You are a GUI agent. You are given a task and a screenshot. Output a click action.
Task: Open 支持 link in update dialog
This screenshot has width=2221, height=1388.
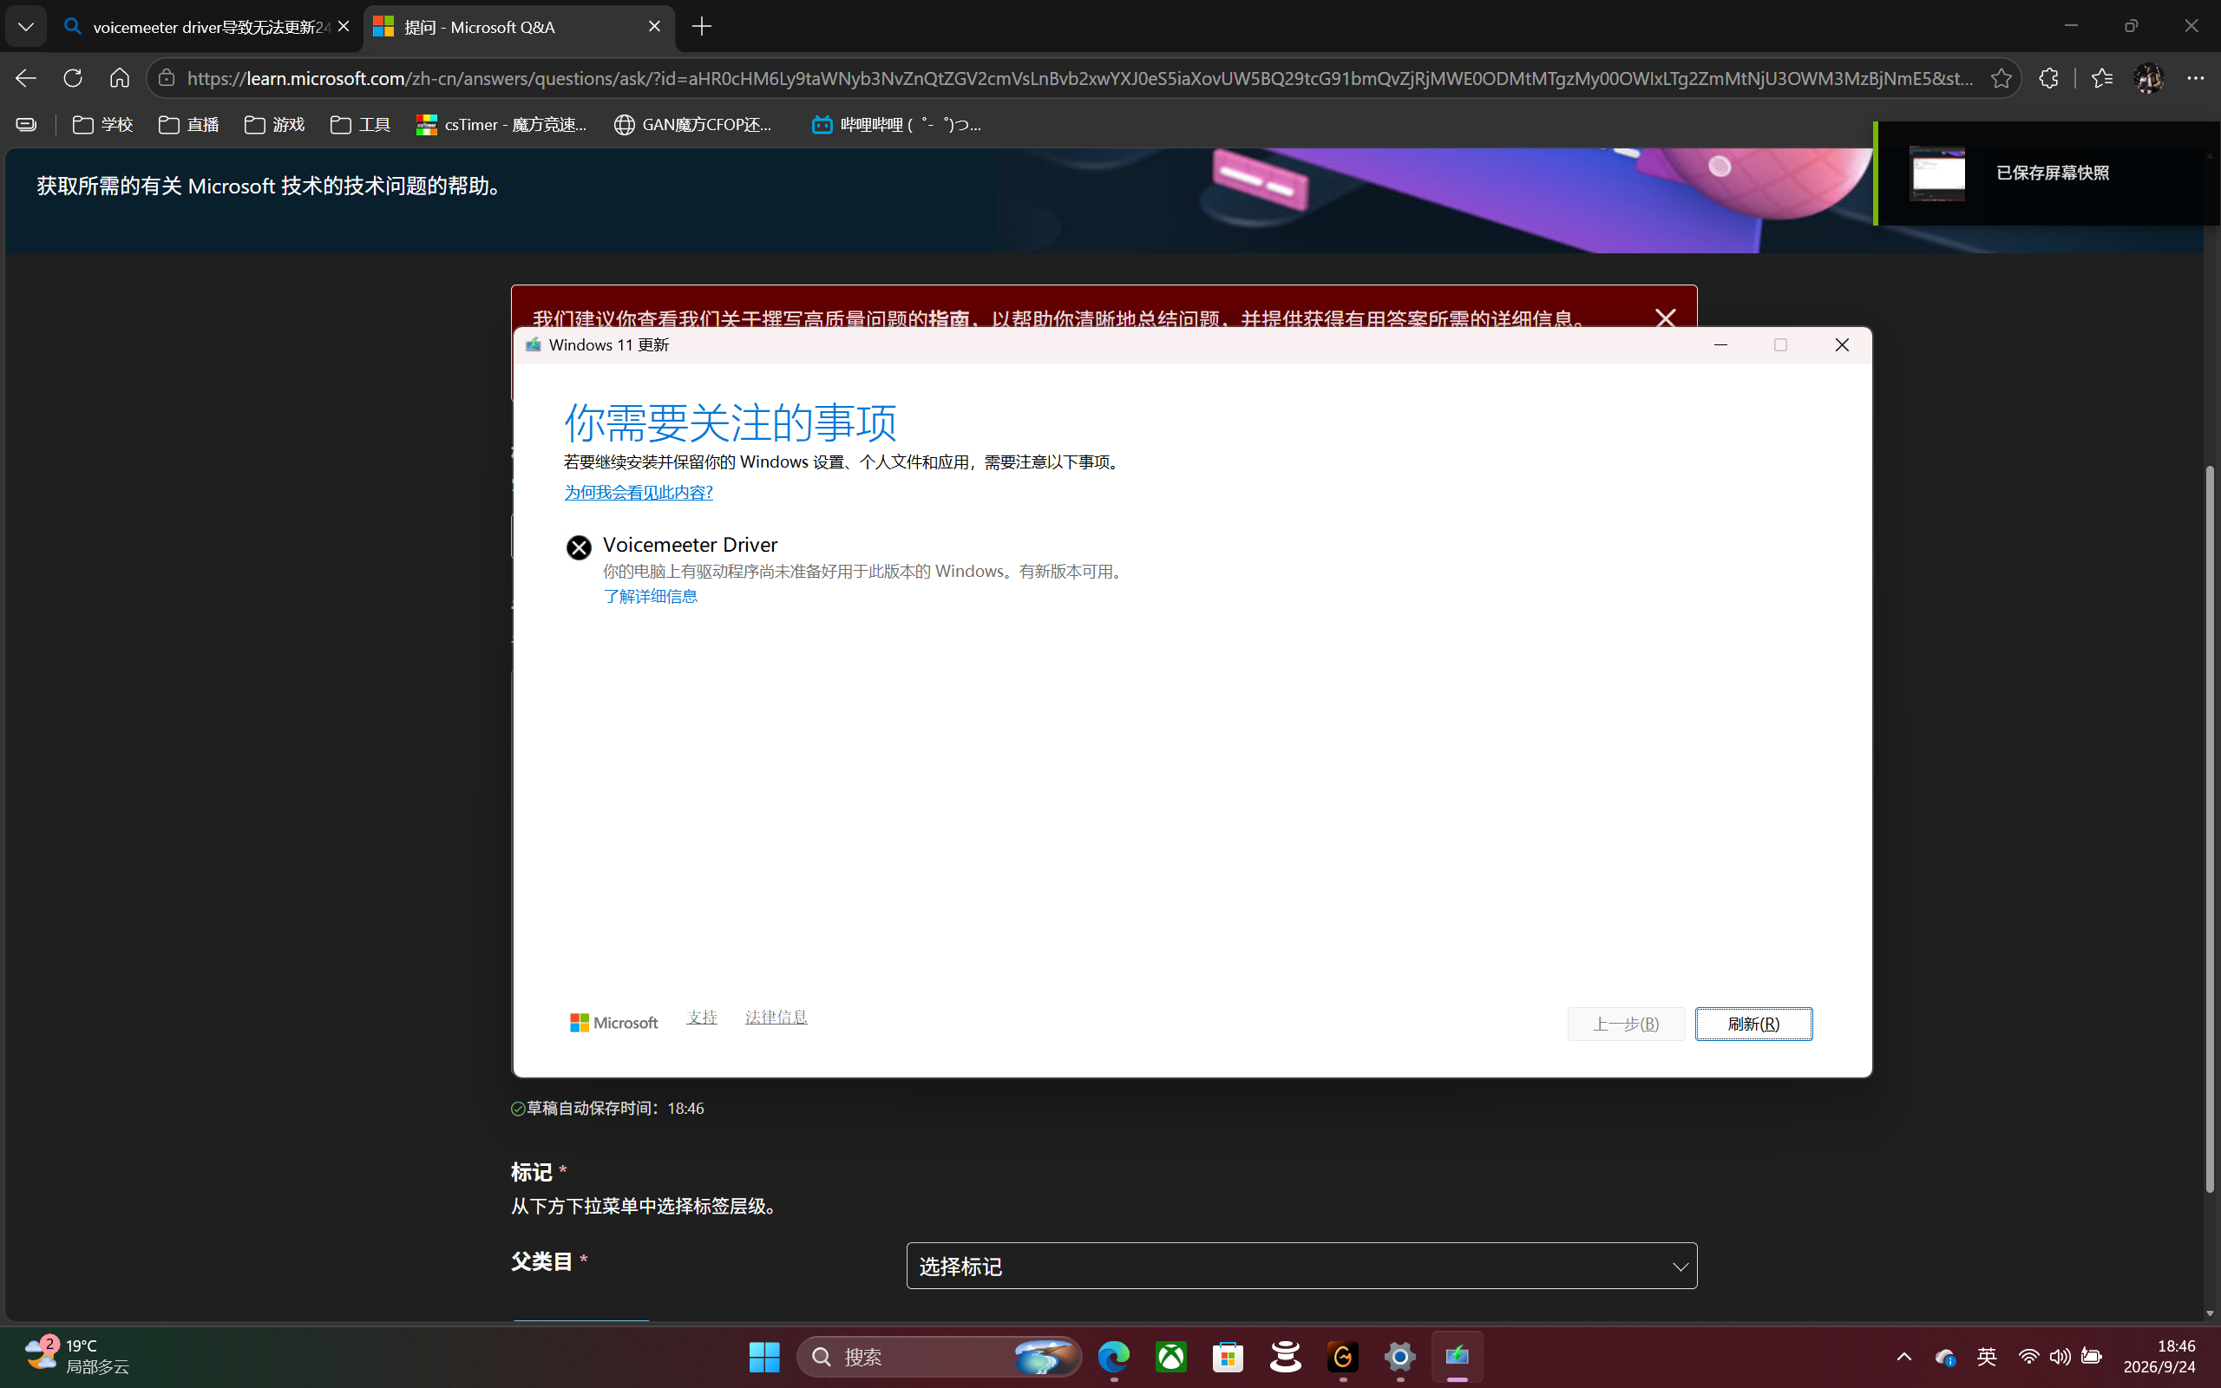pos(702,1016)
